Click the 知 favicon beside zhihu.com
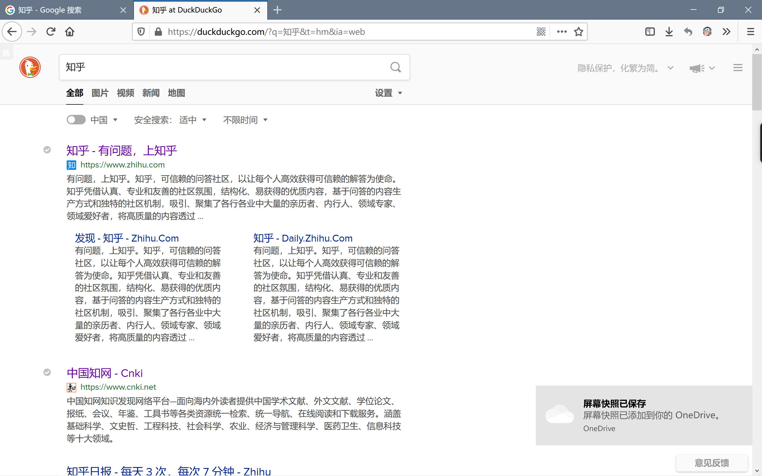This screenshot has height=476, width=762. pos(71,165)
